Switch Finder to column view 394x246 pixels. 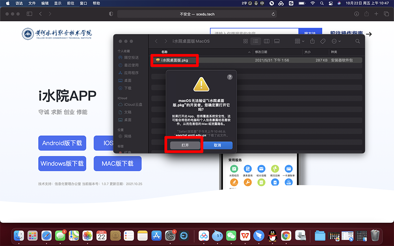(266, 41)
